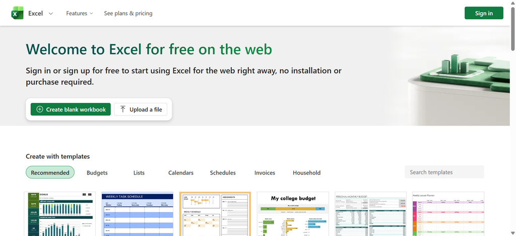
Task: Select the Household tab
Action: 306,172
